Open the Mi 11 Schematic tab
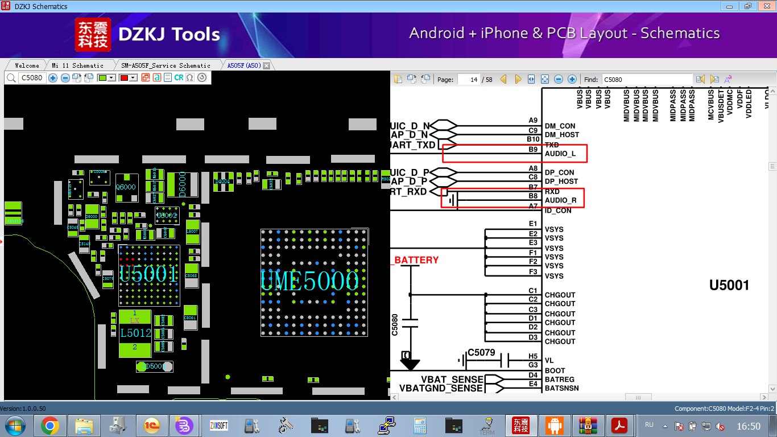The height and width of the screenshot is (437, 777). 78,65
